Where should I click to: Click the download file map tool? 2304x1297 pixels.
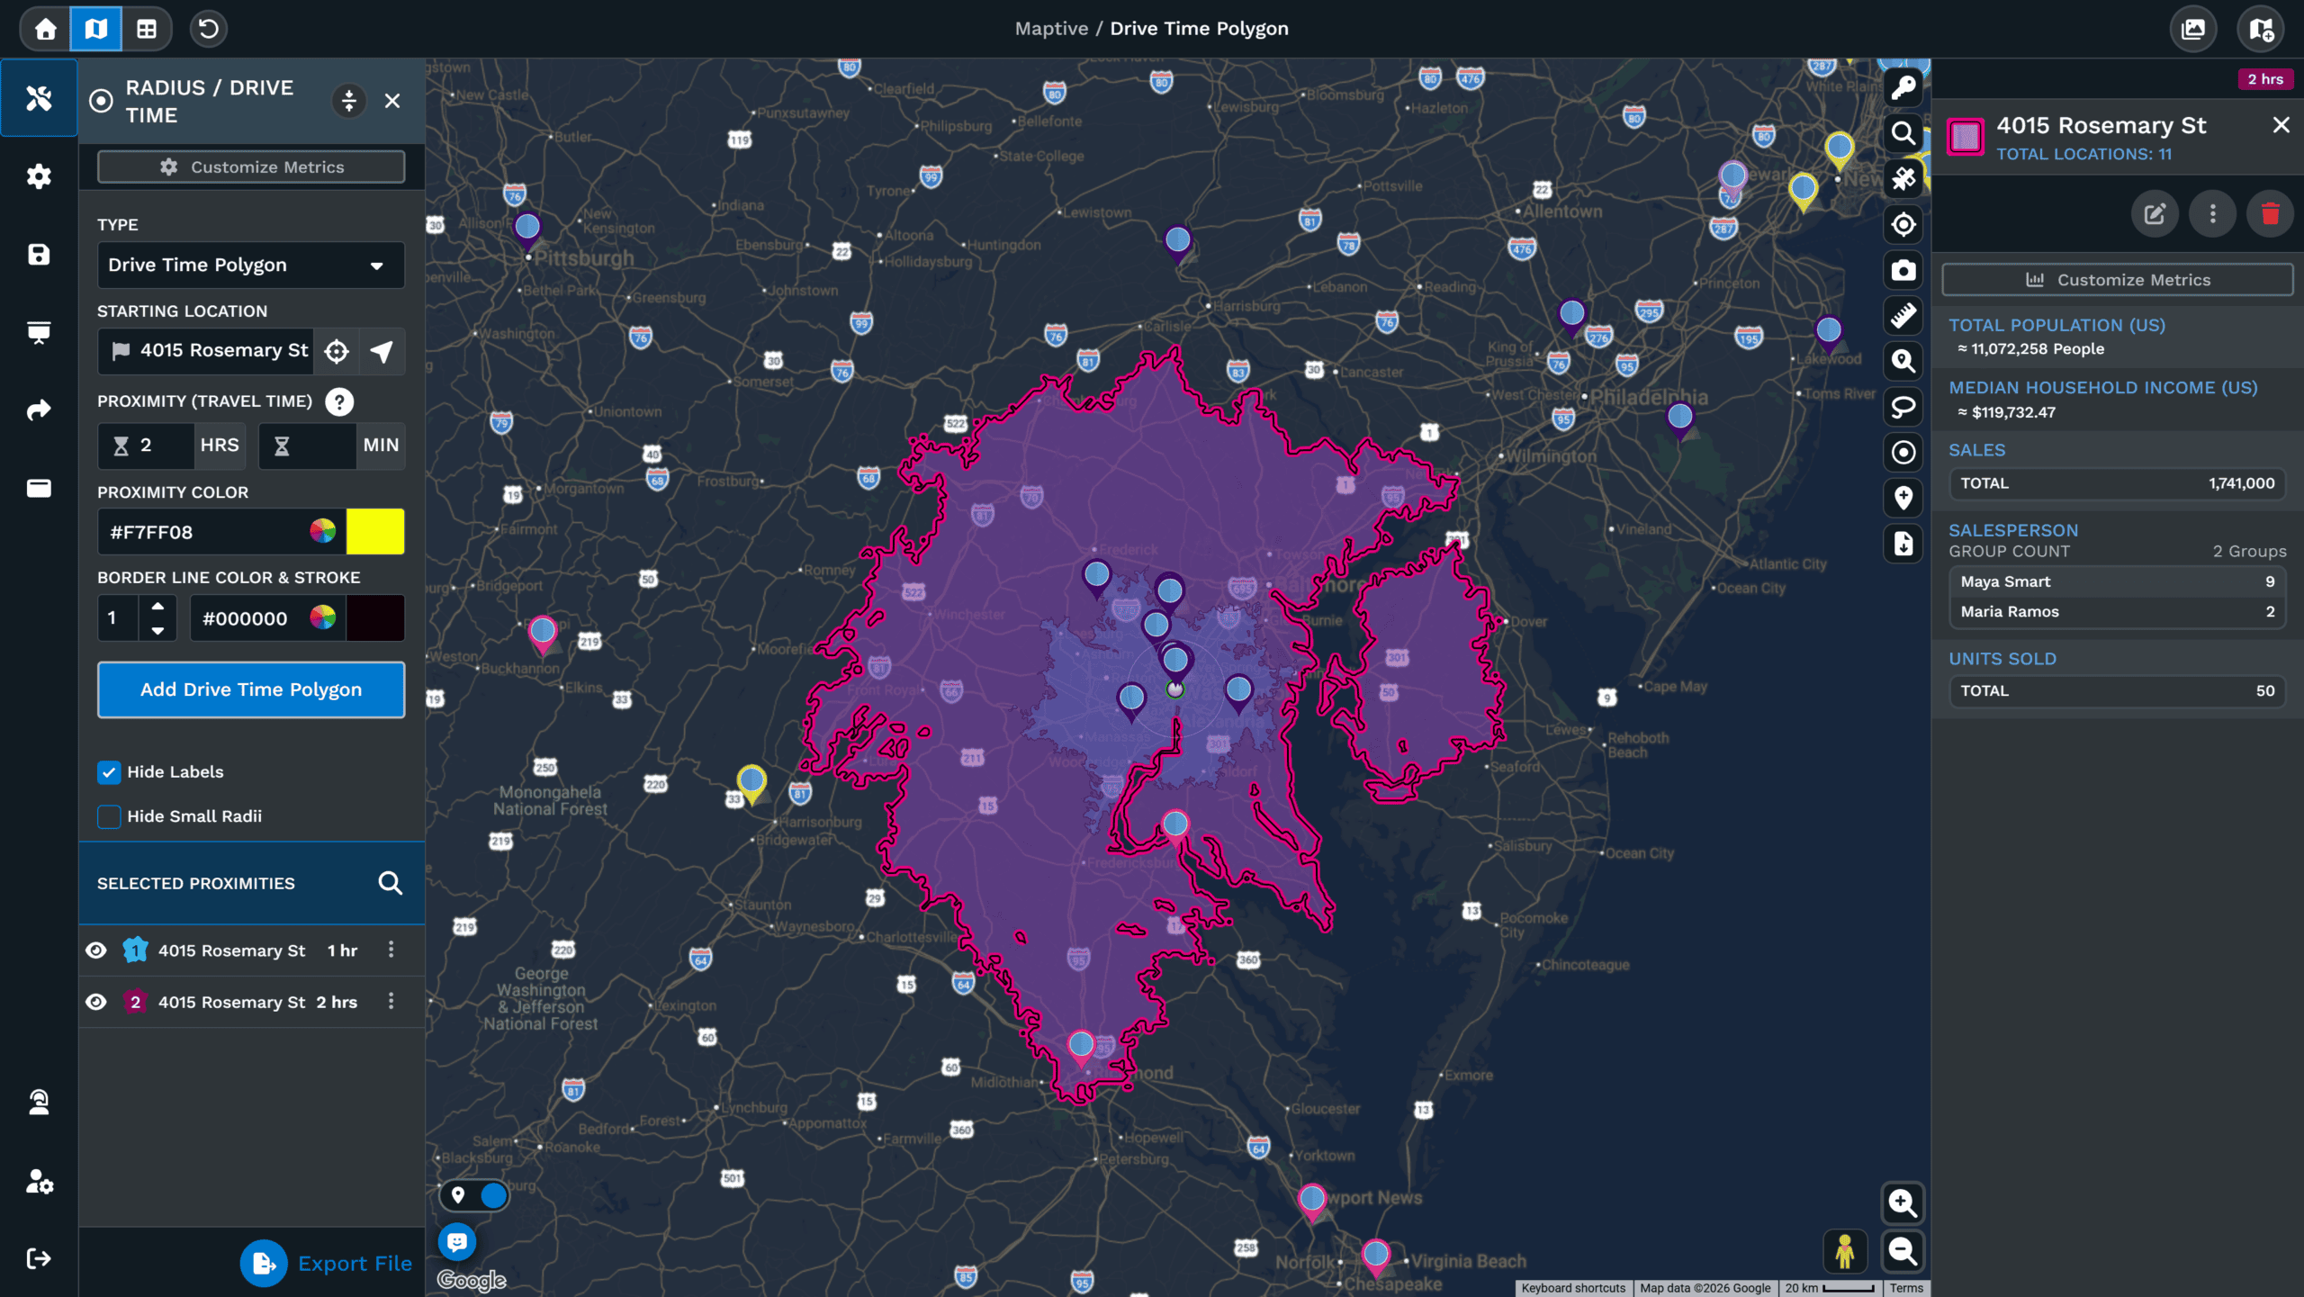(x=1903, y=544)
